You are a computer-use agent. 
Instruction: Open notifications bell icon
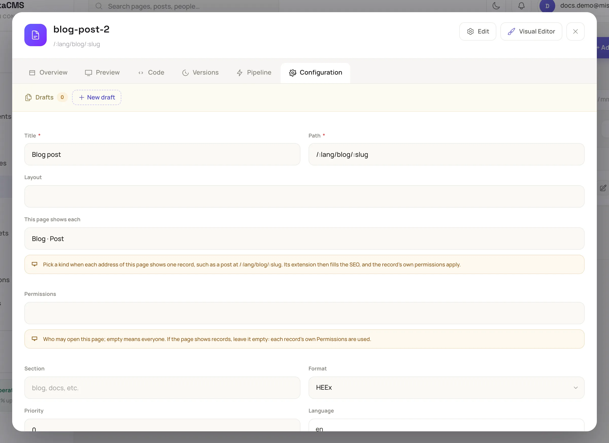coord(521,6)
